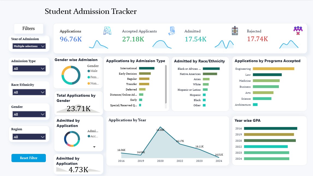This screenshot has height=176, width=313.
Task: Click the 27.18K Accepted Applicants value
Action: point(133,39)
